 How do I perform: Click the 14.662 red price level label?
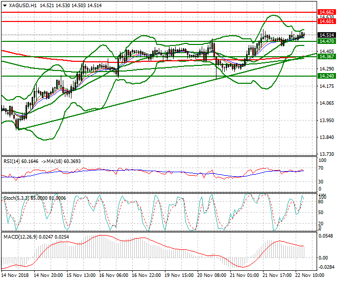tap(326, 12)
